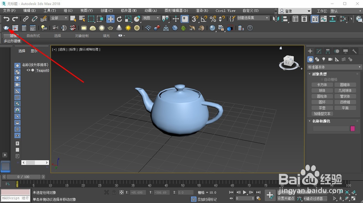363x203 pixels.
Task: Collapse the 对象类型 rollout
Action: [x=319, y=74]
